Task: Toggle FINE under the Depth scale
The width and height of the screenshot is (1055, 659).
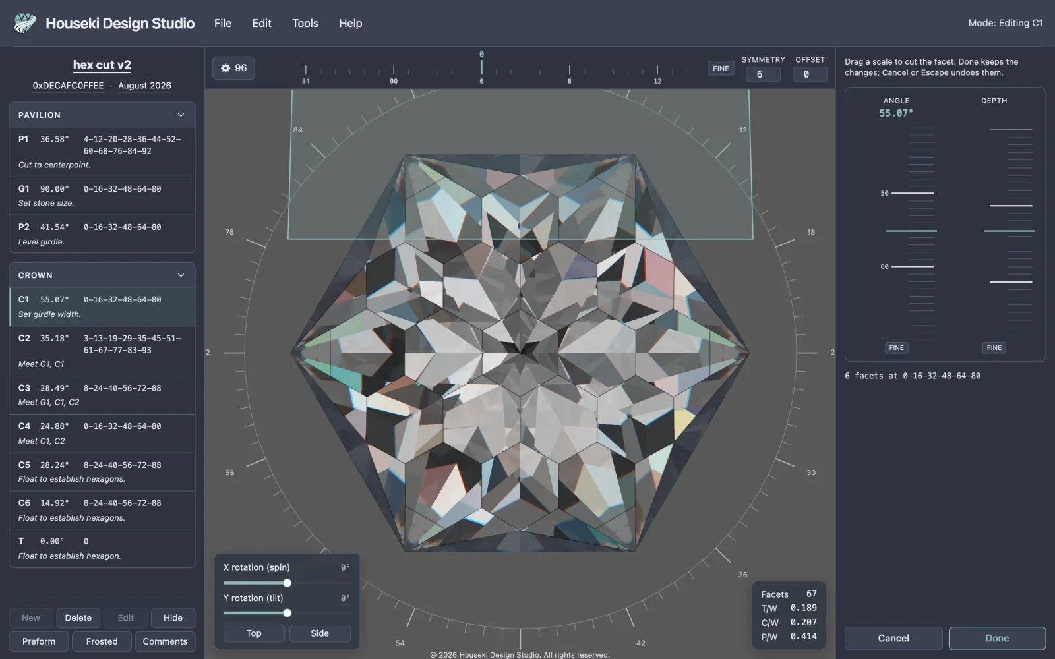Action: [994, 347]
